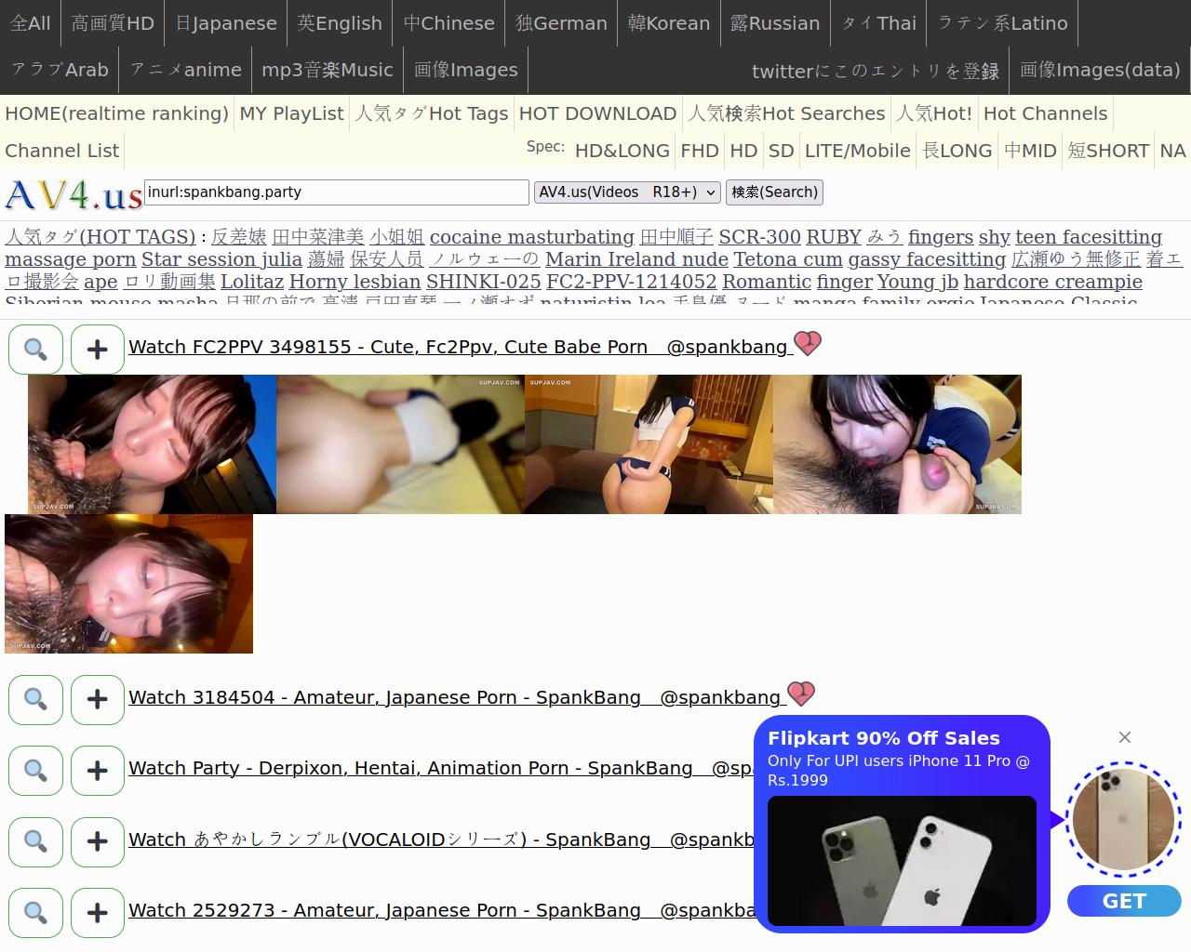Open the 画像Images tab
Viewport: 1191px width, 952px height.
[466, 70]
